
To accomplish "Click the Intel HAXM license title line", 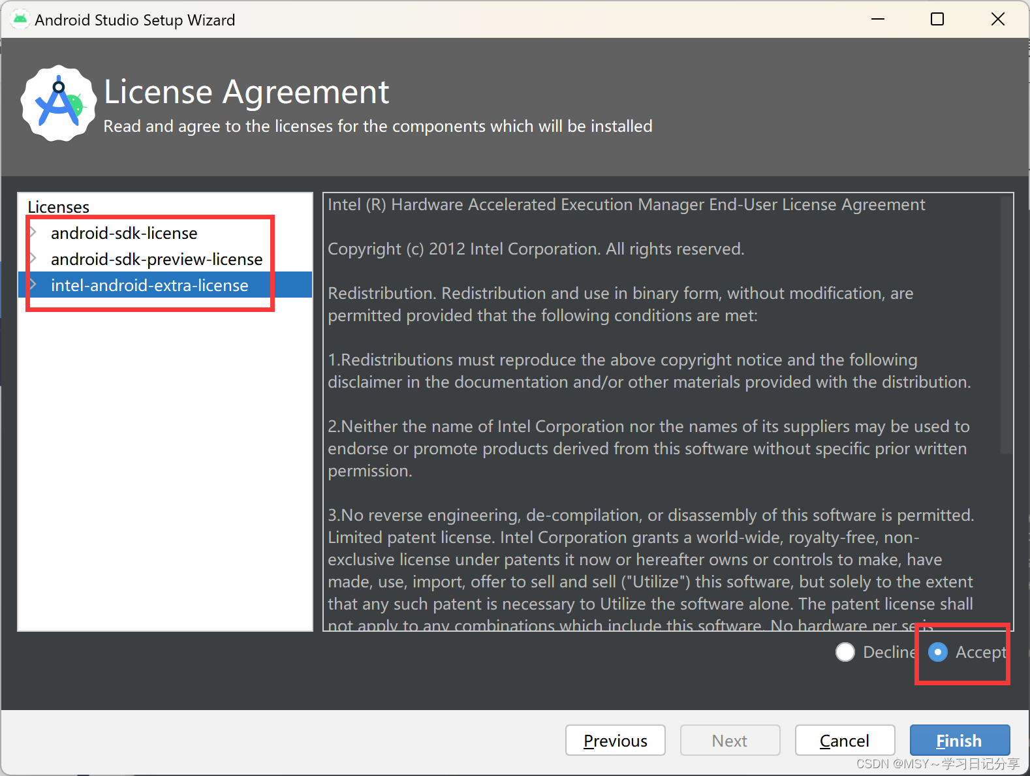I will click(x=626, y=204).
